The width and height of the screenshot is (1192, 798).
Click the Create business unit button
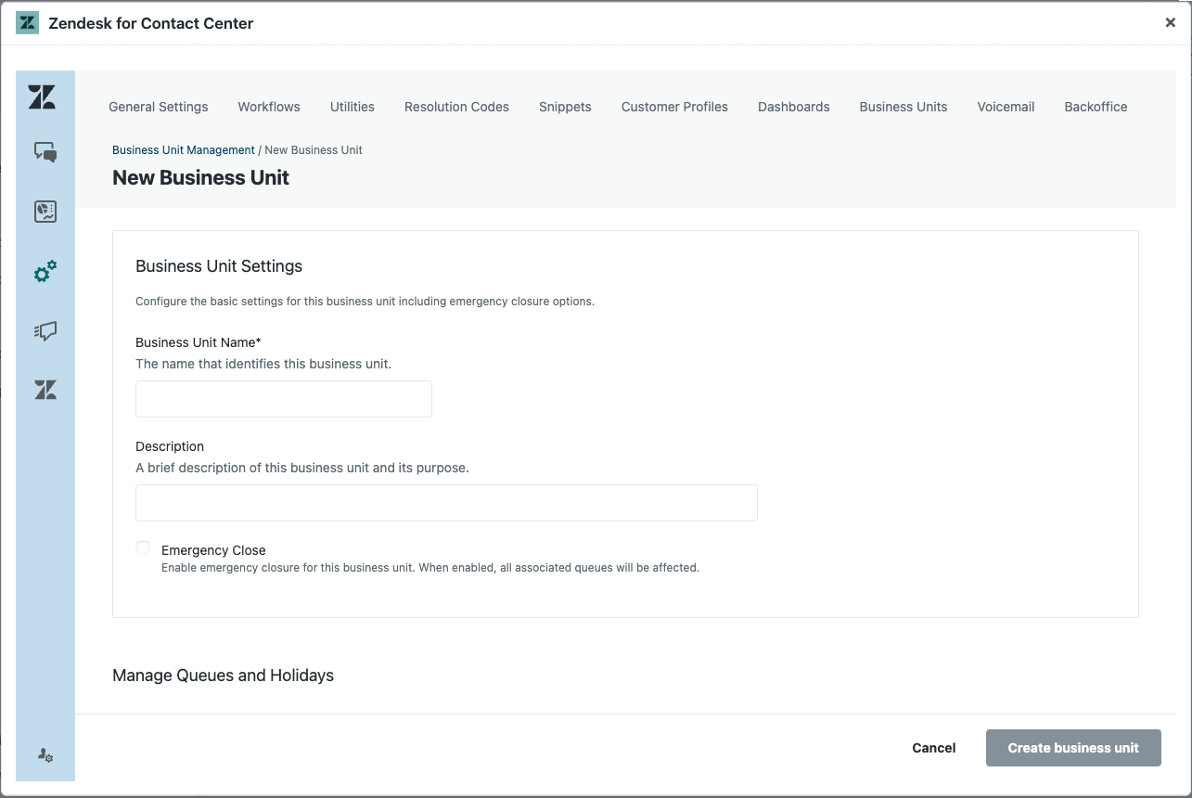pos(1073,748)
